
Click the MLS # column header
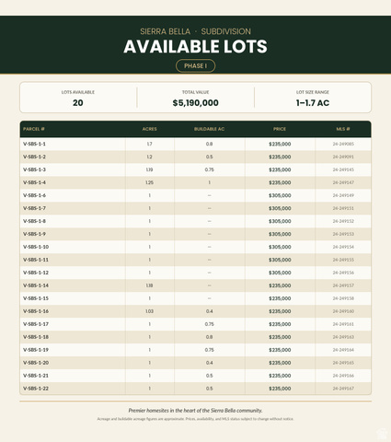pyautogui.click(x=343, y=129)
